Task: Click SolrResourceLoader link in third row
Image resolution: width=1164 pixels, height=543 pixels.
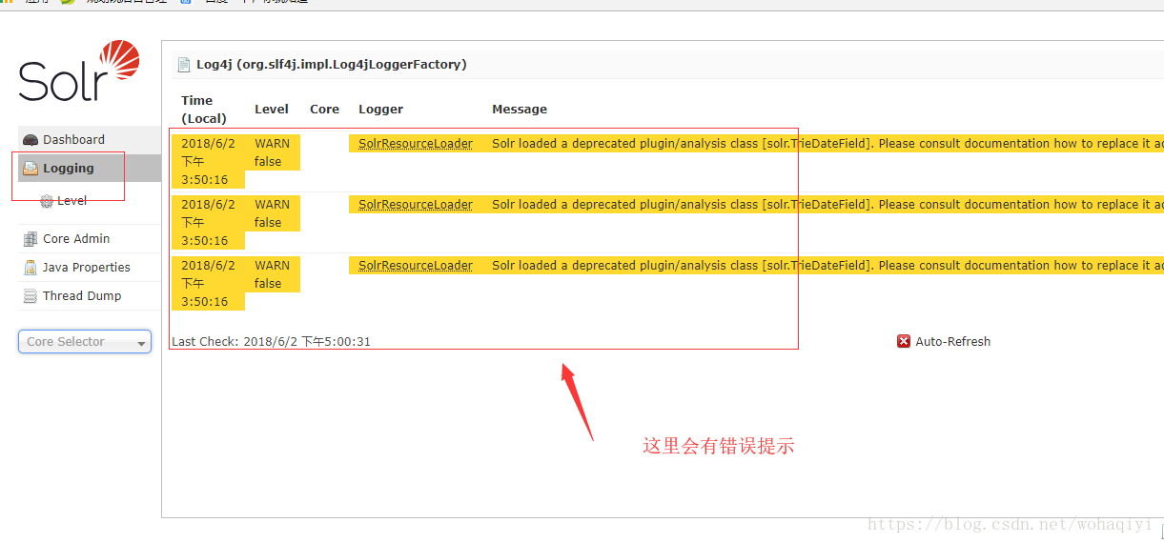Action: (x=416, y=266)
